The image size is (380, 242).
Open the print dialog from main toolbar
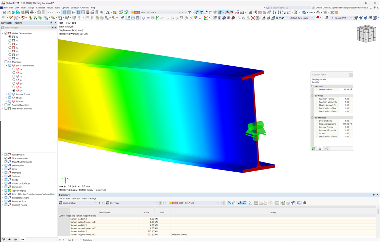coord(31,12)
